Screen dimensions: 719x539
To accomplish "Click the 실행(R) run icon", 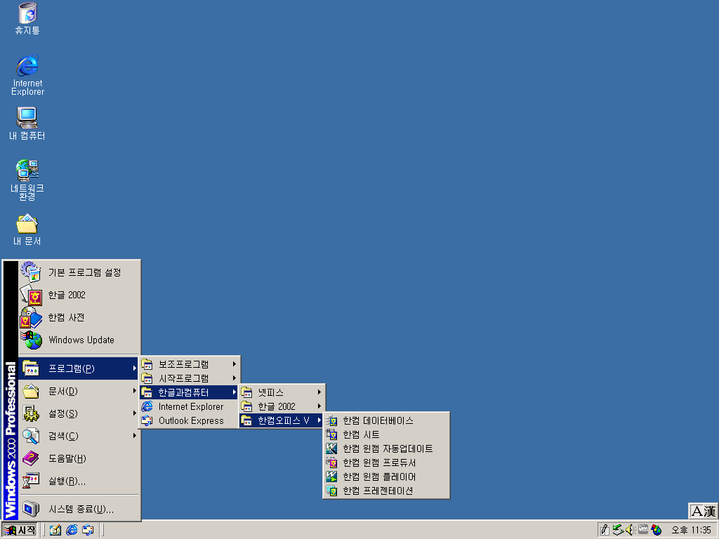I will (x=31, y=481).
